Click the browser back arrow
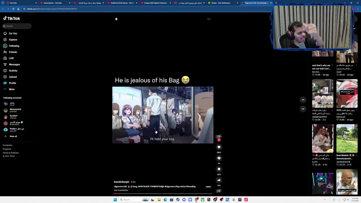Viewport: 361px width, 203px height. pos(3,9)
